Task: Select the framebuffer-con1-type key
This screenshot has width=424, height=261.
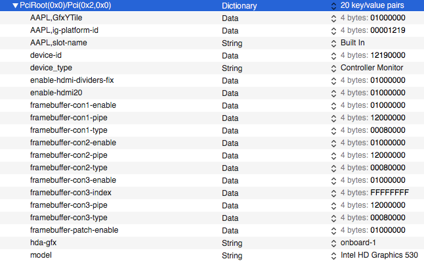Action: [x=69, y=130]
